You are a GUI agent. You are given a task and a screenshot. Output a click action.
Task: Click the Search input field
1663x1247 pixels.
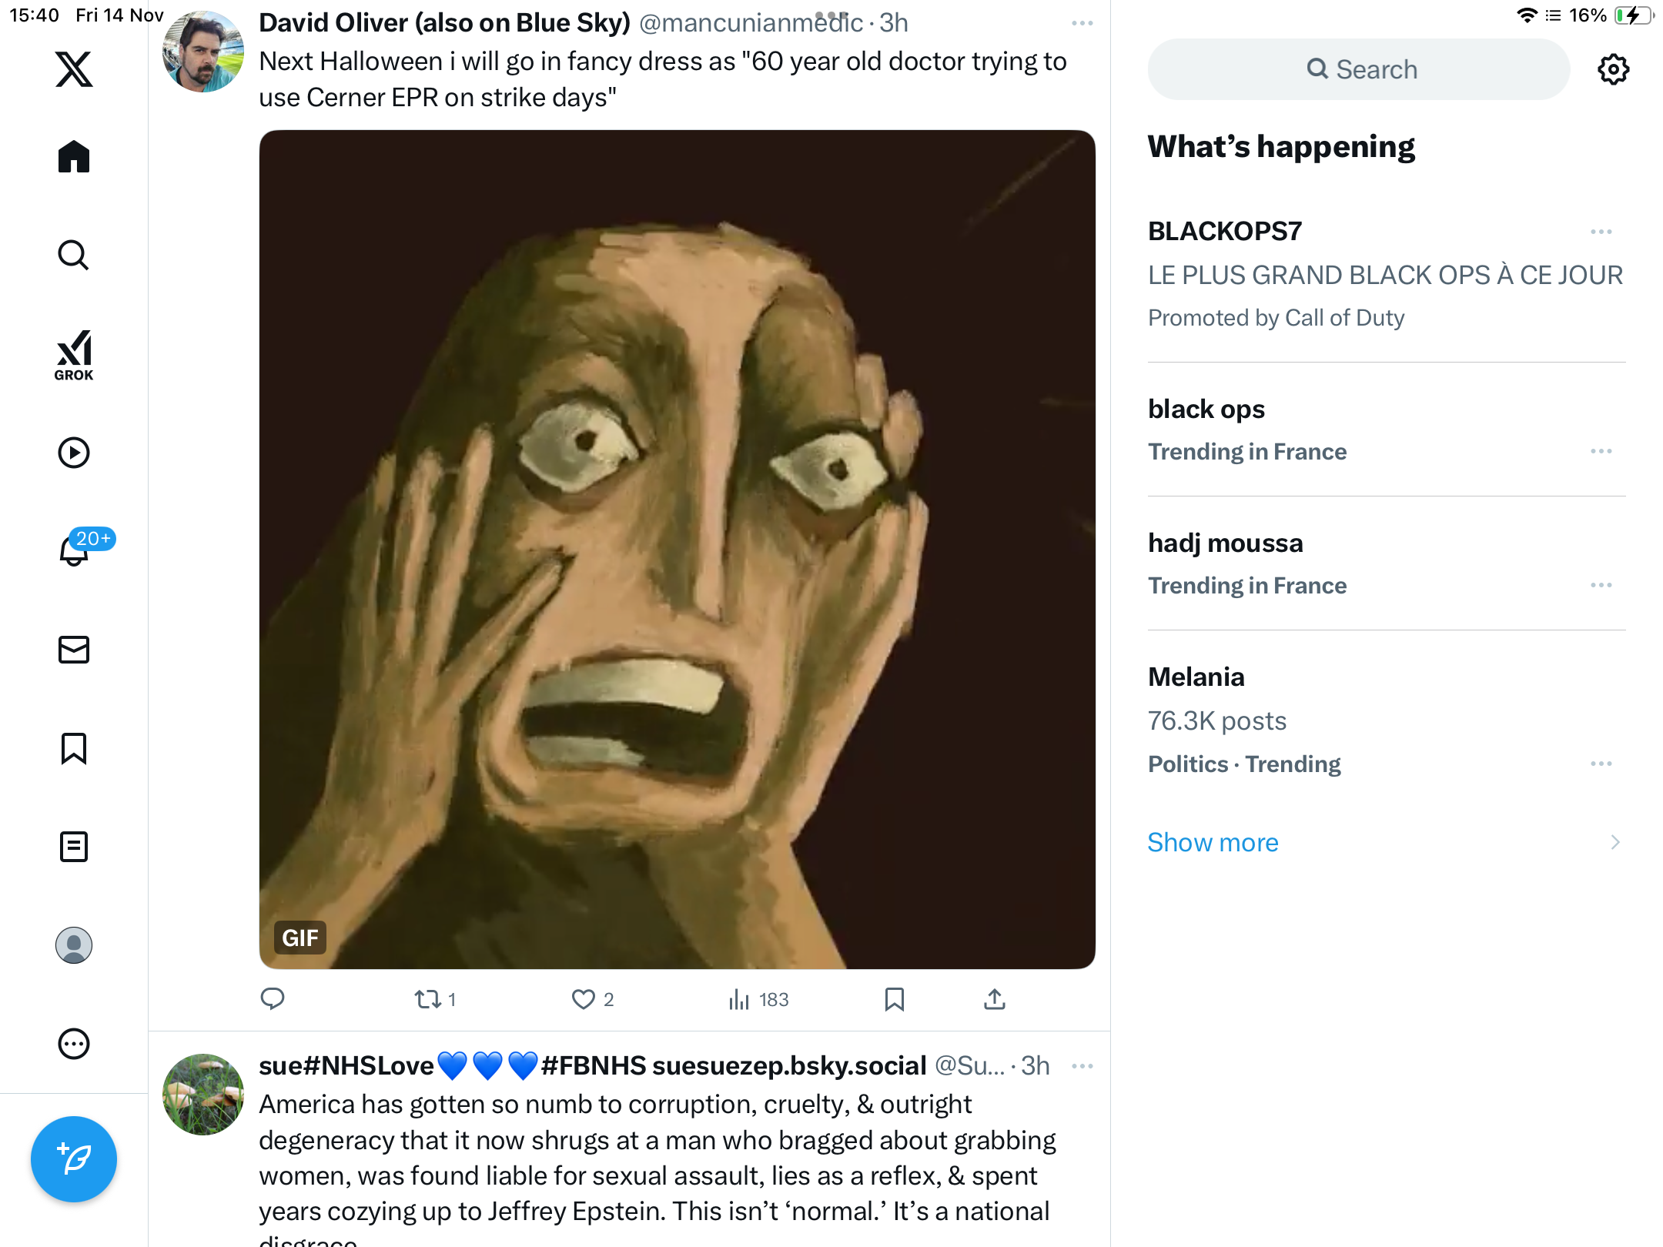click(x=1359, y=69)
